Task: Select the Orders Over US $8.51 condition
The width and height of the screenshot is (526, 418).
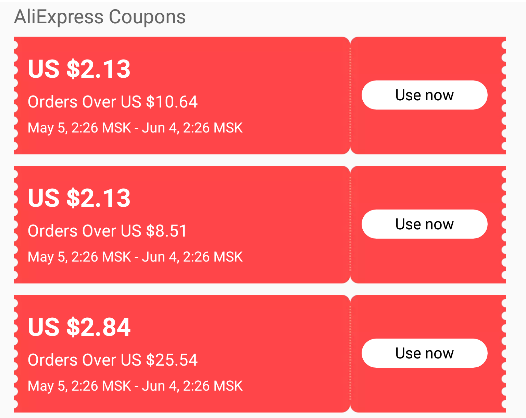Action: [x=107, y=231]
